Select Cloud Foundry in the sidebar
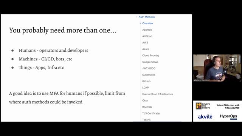 coord(150,56)
